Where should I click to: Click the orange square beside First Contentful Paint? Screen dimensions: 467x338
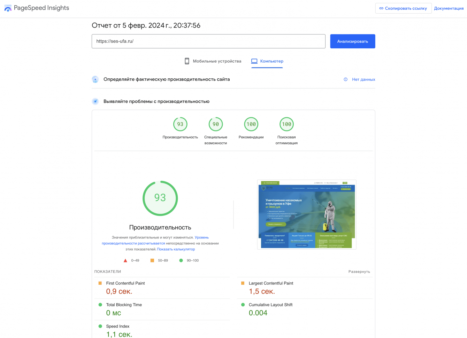[100, 283]
